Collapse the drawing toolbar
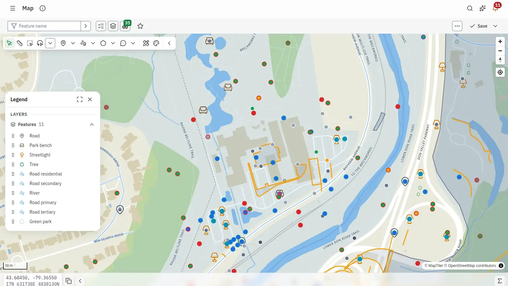 pyautogui.click(x=169, y=43)
